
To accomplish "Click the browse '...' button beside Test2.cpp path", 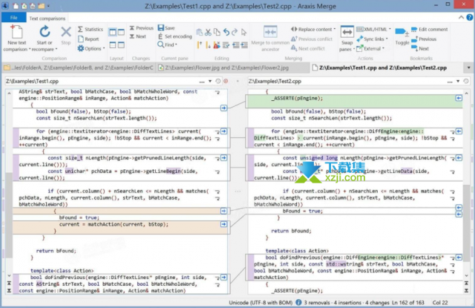I will [450, 82].
